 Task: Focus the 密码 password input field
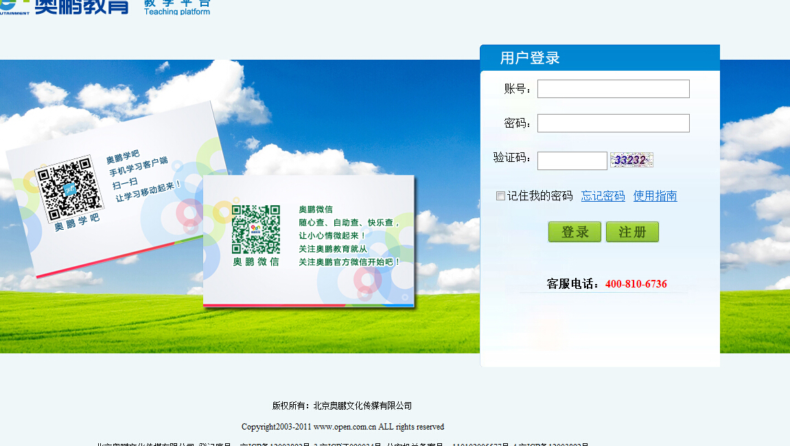tap(613, 123)
